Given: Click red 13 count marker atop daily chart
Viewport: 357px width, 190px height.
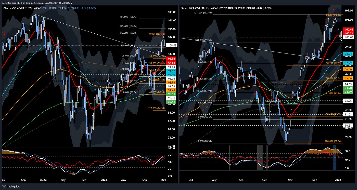Looking at the screenshot, I should (x=335, y=10).
